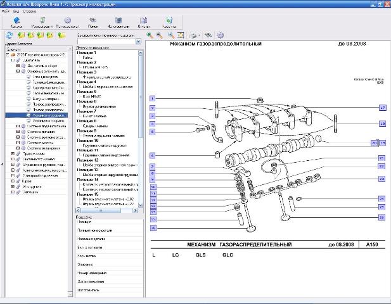Select Позиция 1 in the parts list

86,53
